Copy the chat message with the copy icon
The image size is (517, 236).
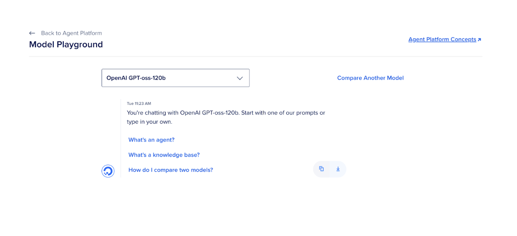click(321, 169)
